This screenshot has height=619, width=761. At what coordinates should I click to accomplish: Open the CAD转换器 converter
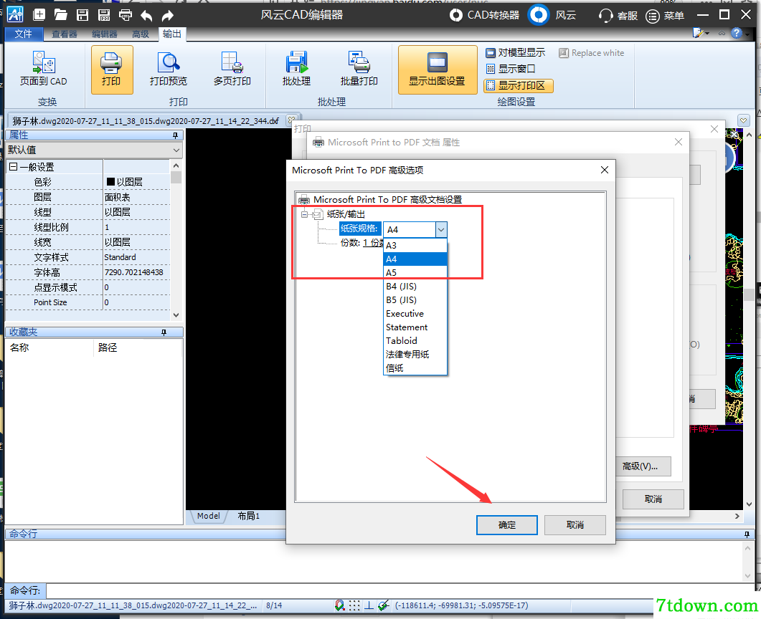[x=484, y=15]
